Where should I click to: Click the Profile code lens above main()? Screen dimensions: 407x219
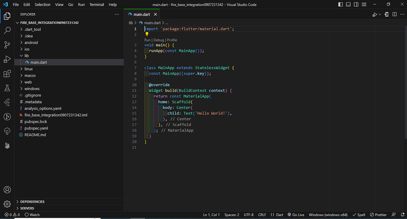click(x=172, y=40)
